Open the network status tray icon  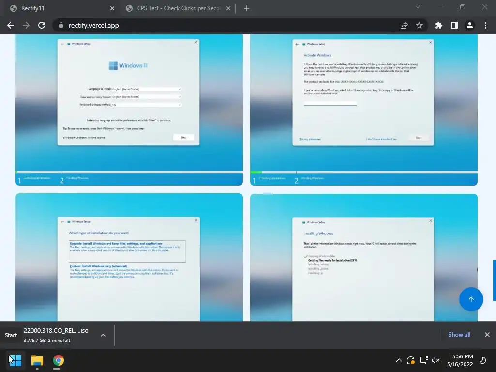point(424,360)
